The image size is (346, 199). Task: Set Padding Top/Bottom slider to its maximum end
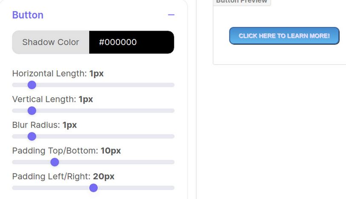click(172, 162)
